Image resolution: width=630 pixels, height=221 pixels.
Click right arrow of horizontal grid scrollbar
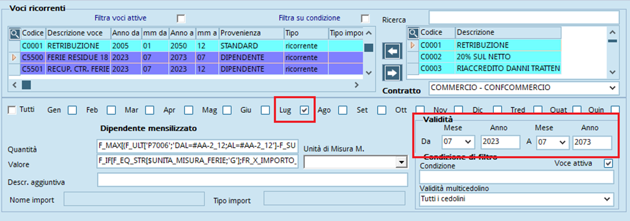click(357, 85)
